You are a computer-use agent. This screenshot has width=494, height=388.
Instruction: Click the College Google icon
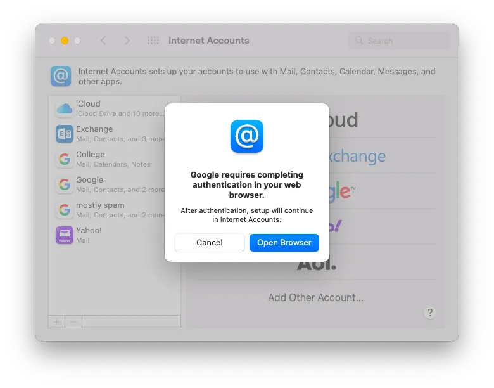coord(65,159)
